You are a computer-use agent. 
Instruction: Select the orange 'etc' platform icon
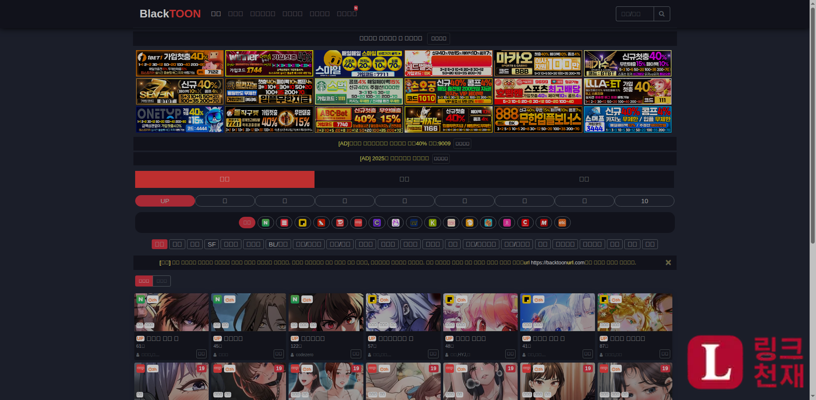click(x=562, y=223)
